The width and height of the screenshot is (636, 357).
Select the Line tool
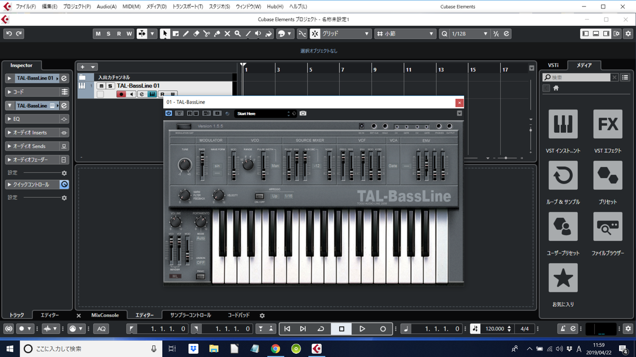[248, 33]
